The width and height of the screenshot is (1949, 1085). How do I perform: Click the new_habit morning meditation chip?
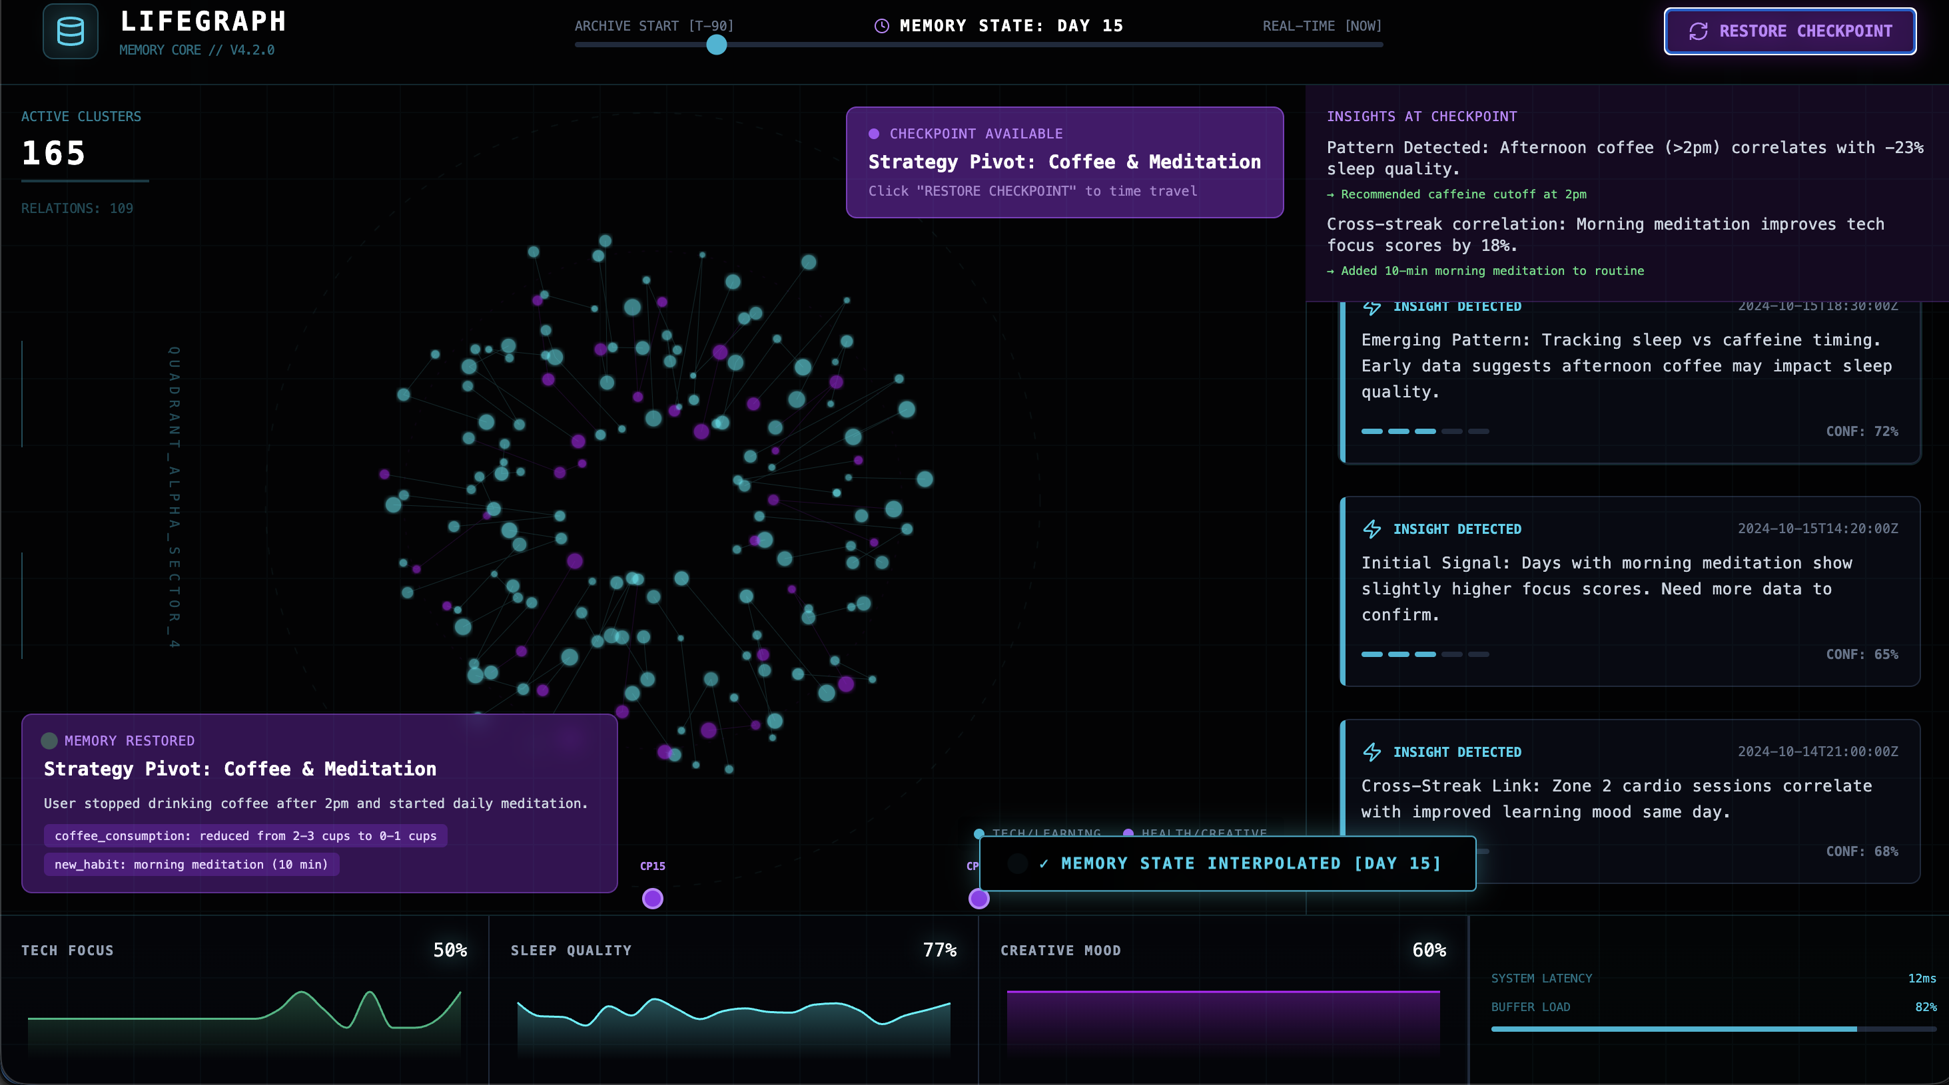(x=191, y=864)
